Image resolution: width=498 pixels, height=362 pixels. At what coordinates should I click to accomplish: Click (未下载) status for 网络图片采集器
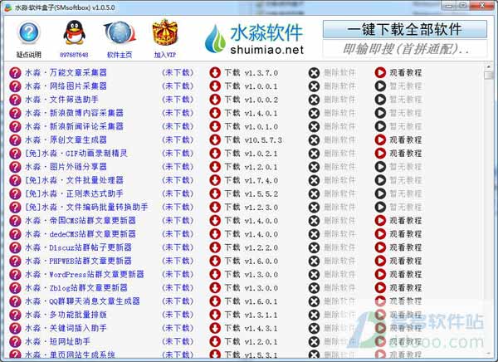(x=178, y=86)
